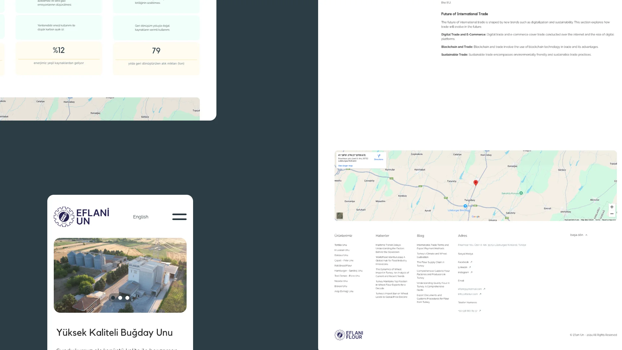Open Bisküvi Unu product link
This screenshot has width=622, height=350.
point(340,286)
